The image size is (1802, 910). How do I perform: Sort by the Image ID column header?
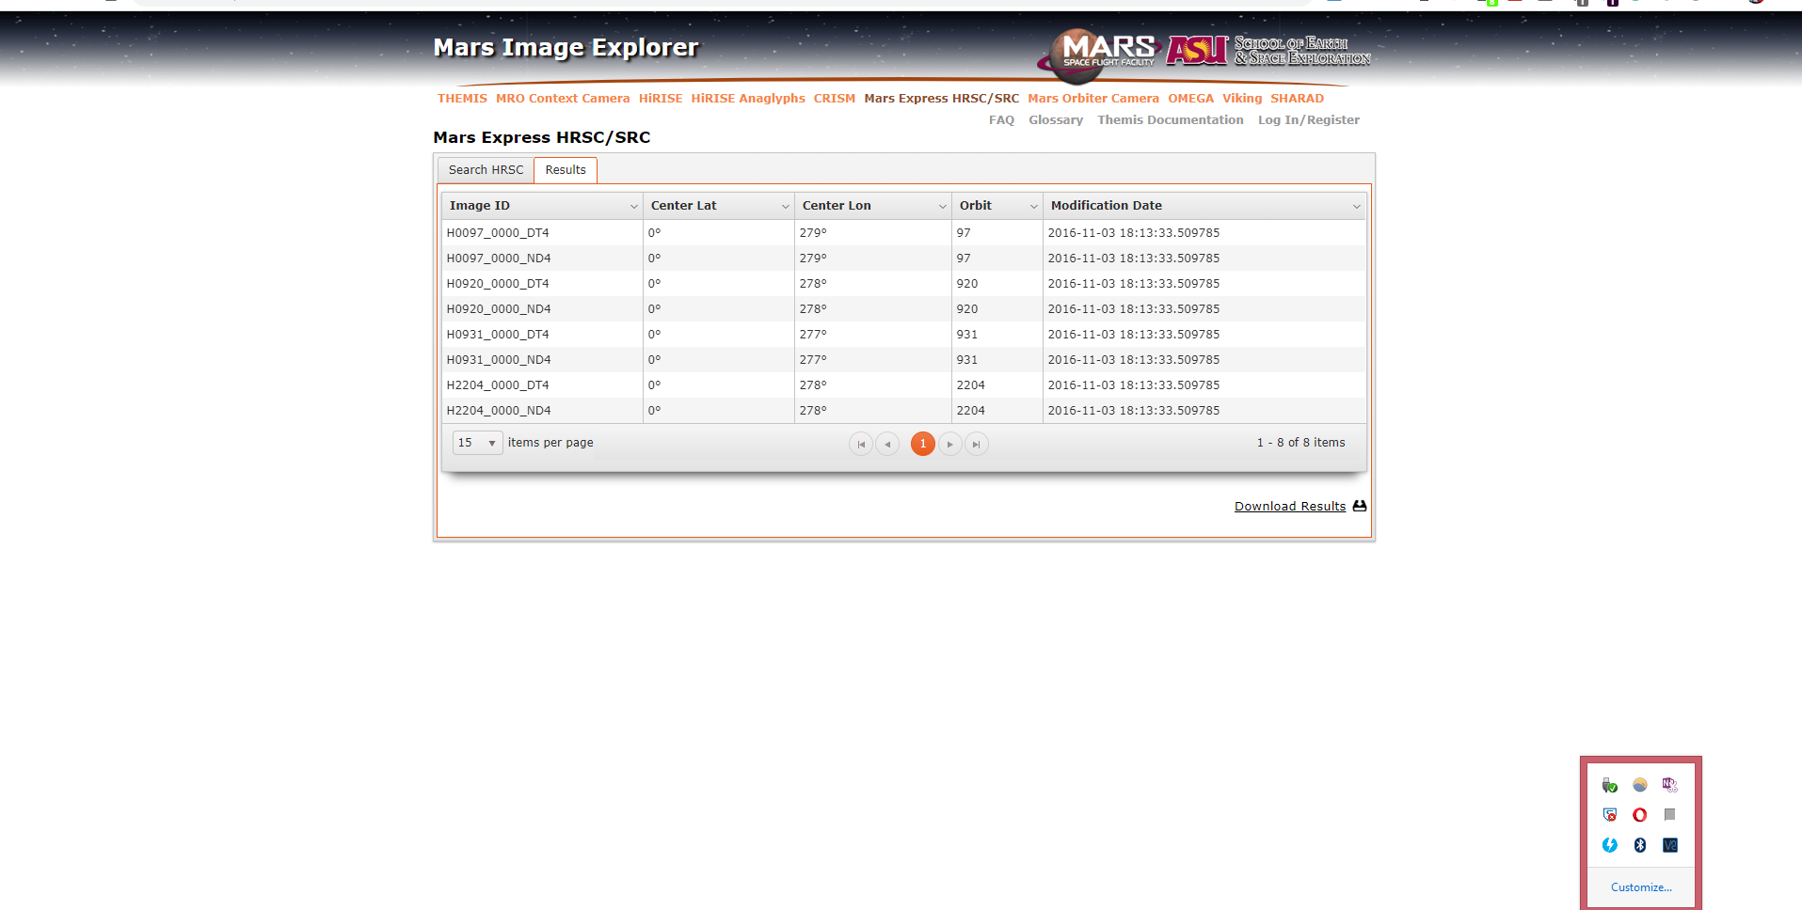tap(480, 206)
